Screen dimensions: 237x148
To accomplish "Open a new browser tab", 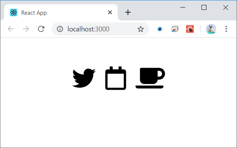I will 128,12.
